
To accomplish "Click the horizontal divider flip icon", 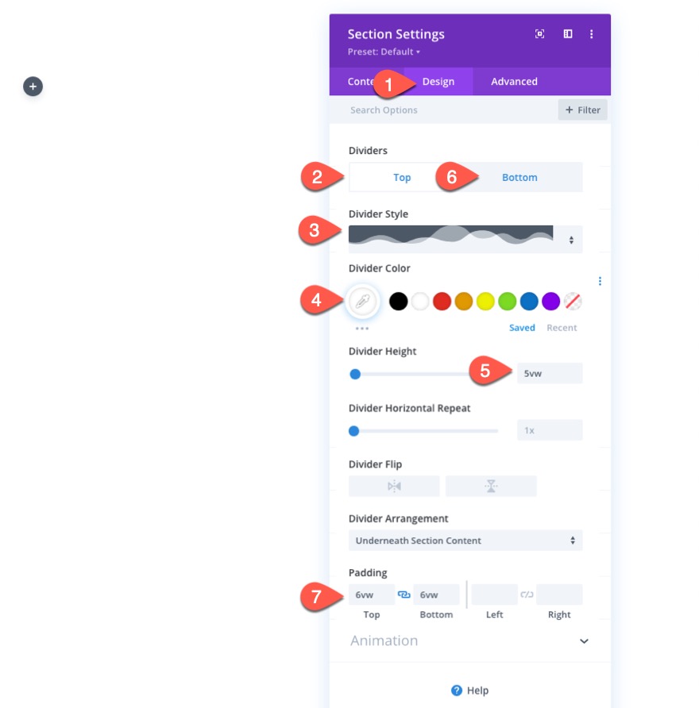I will tap(394, 487).
